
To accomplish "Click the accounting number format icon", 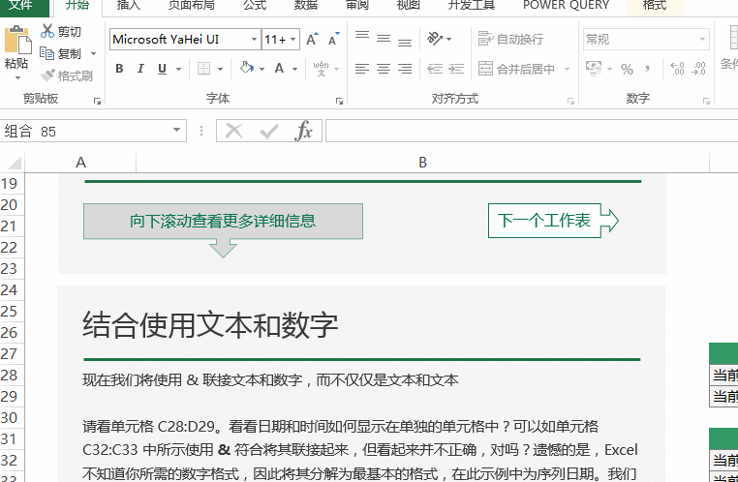I will (x=594, y=68).
